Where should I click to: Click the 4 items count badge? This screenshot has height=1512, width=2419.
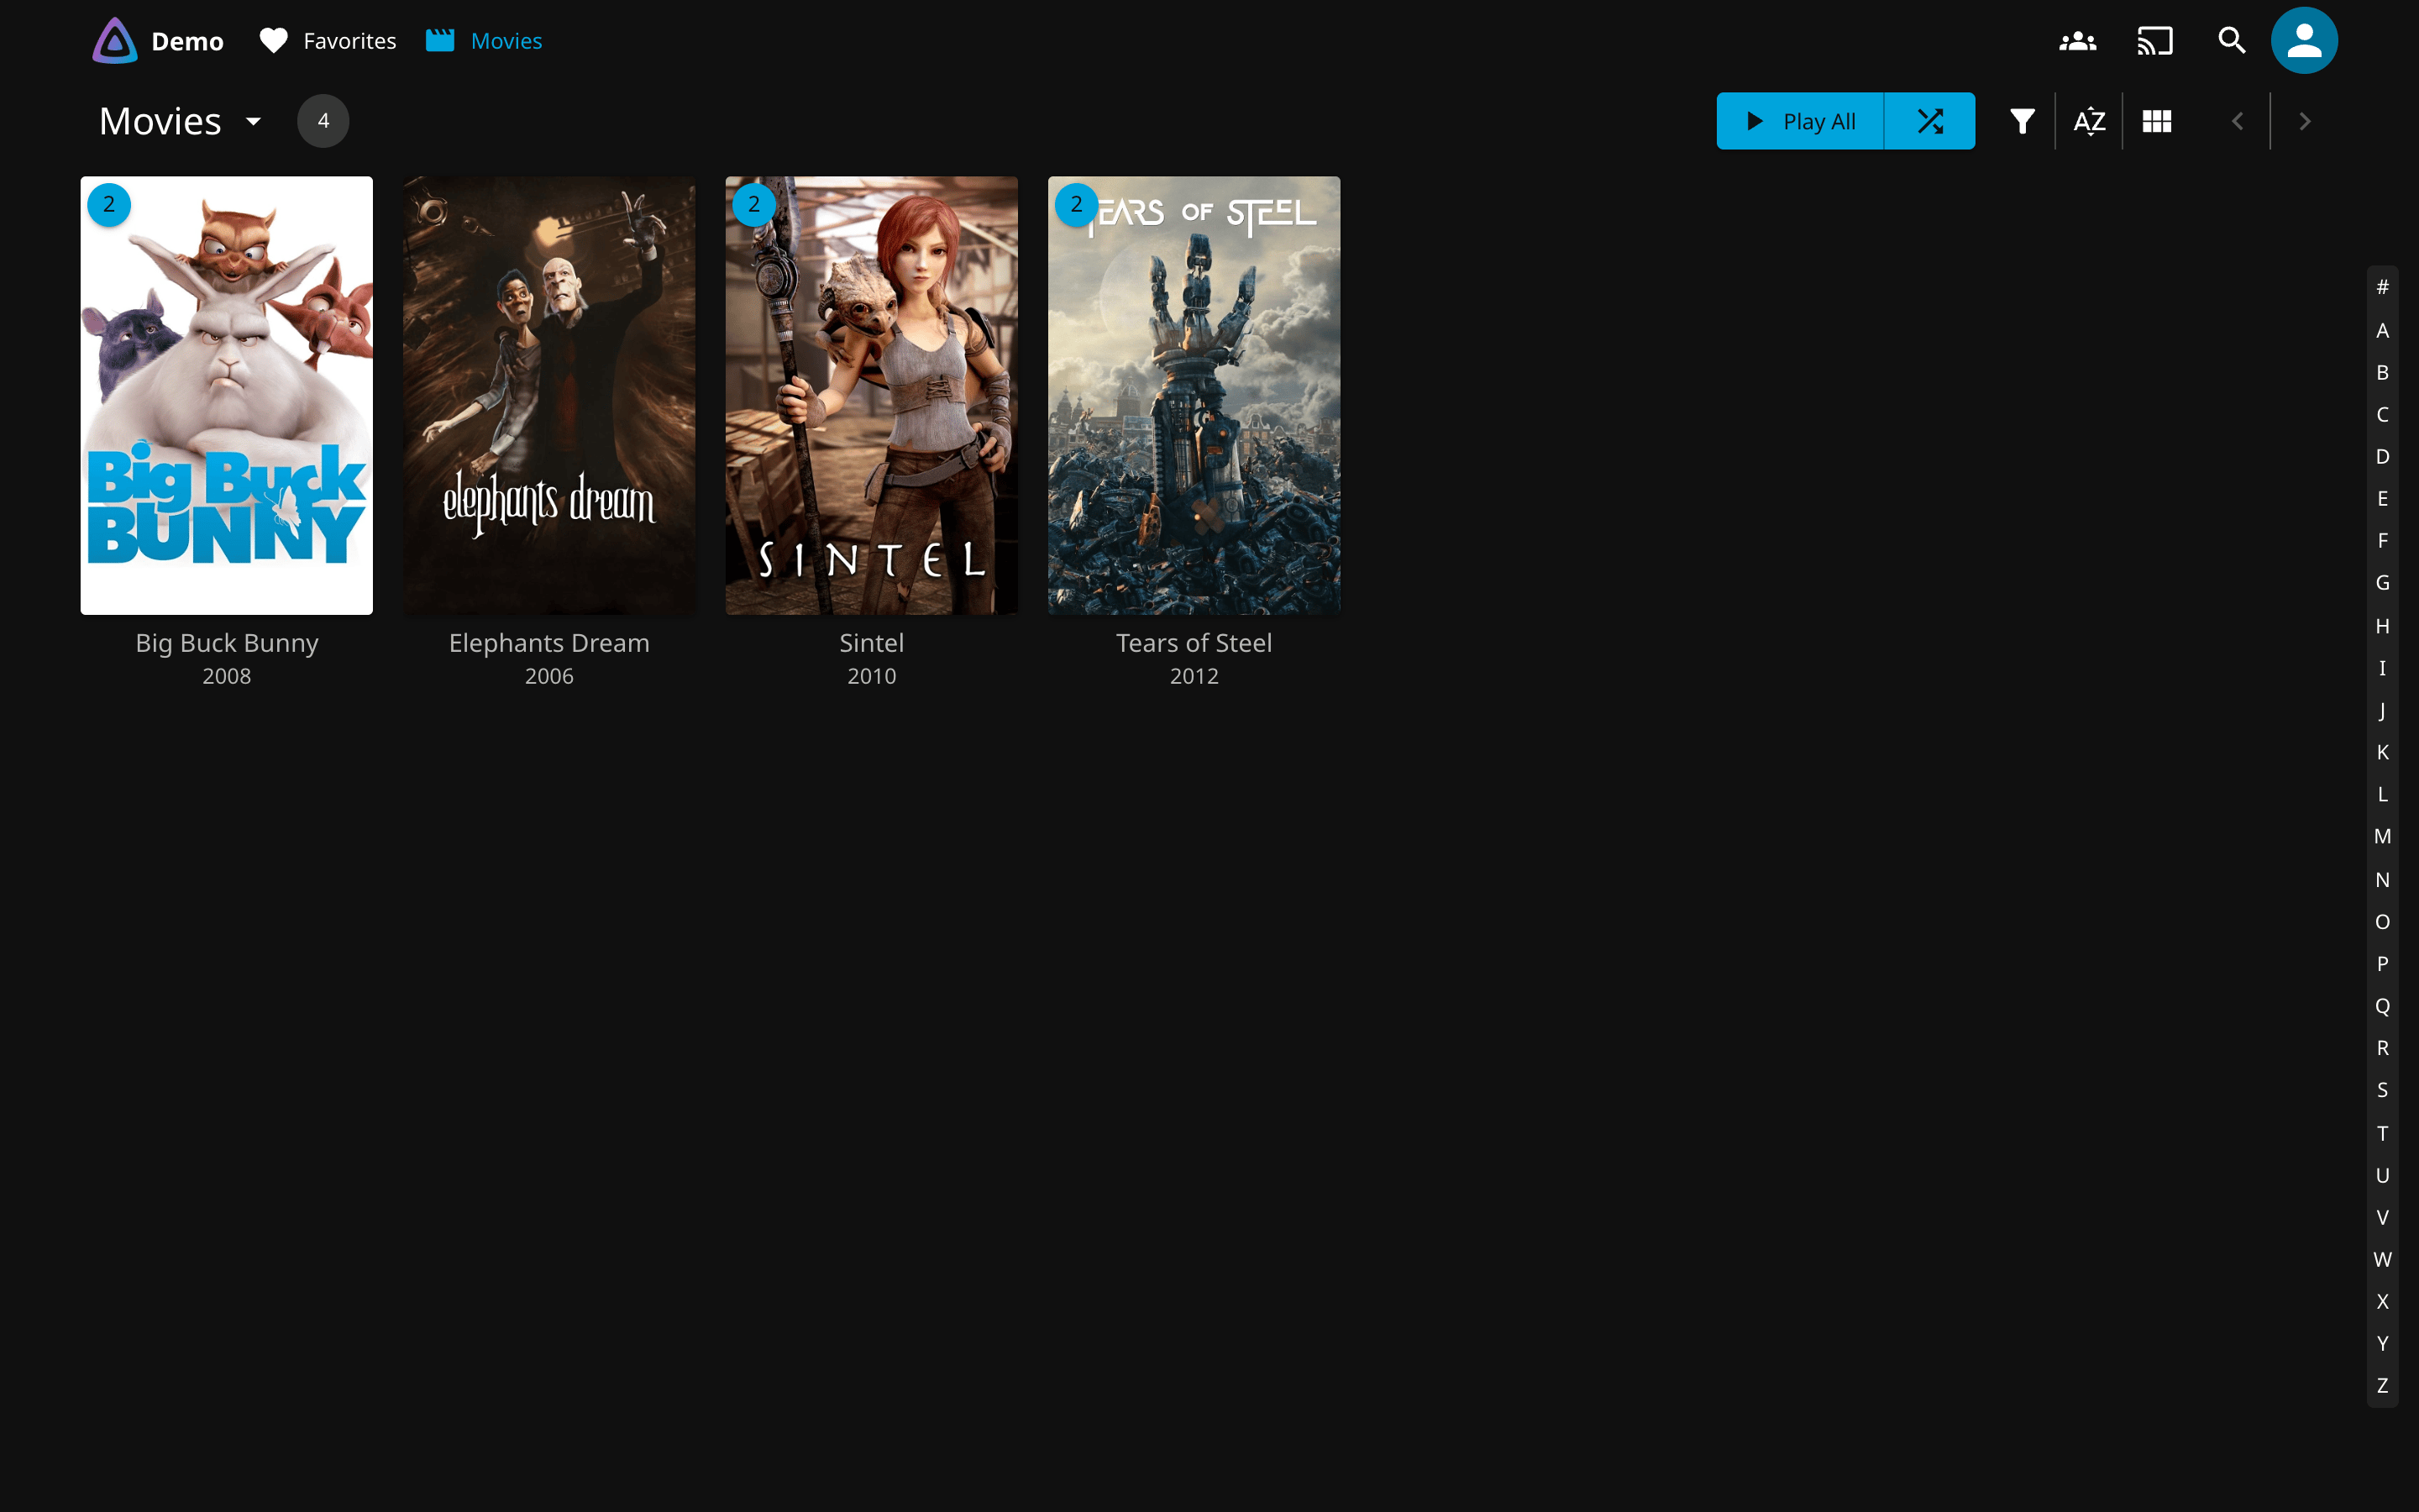(x=323, y=121)
